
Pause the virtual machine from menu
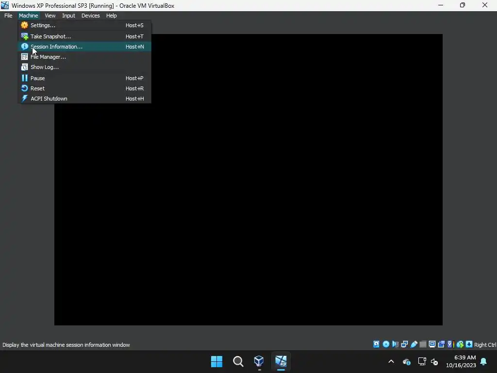pos(84,78)
